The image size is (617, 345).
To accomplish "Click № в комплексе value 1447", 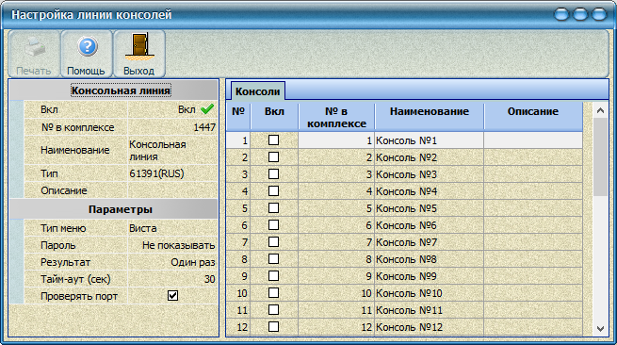I will coord(172,127).
